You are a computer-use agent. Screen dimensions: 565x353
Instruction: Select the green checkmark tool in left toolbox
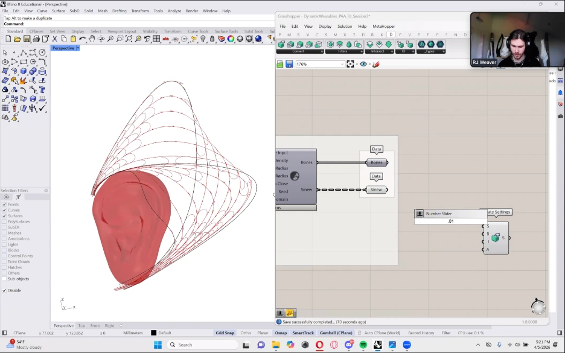pyautogui.click(x=42, y=108)
